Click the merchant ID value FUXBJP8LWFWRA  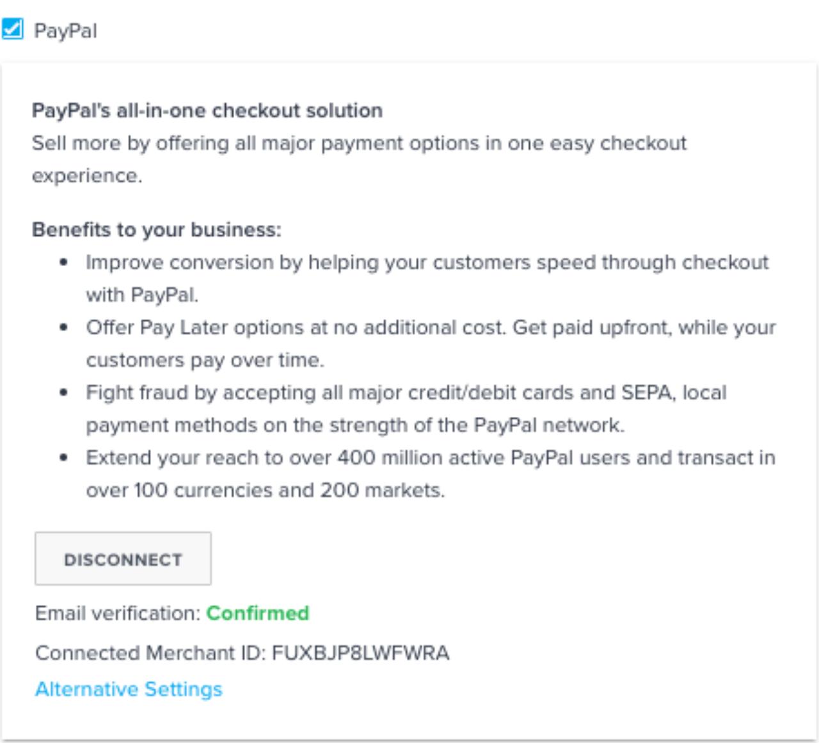(360, 653)
